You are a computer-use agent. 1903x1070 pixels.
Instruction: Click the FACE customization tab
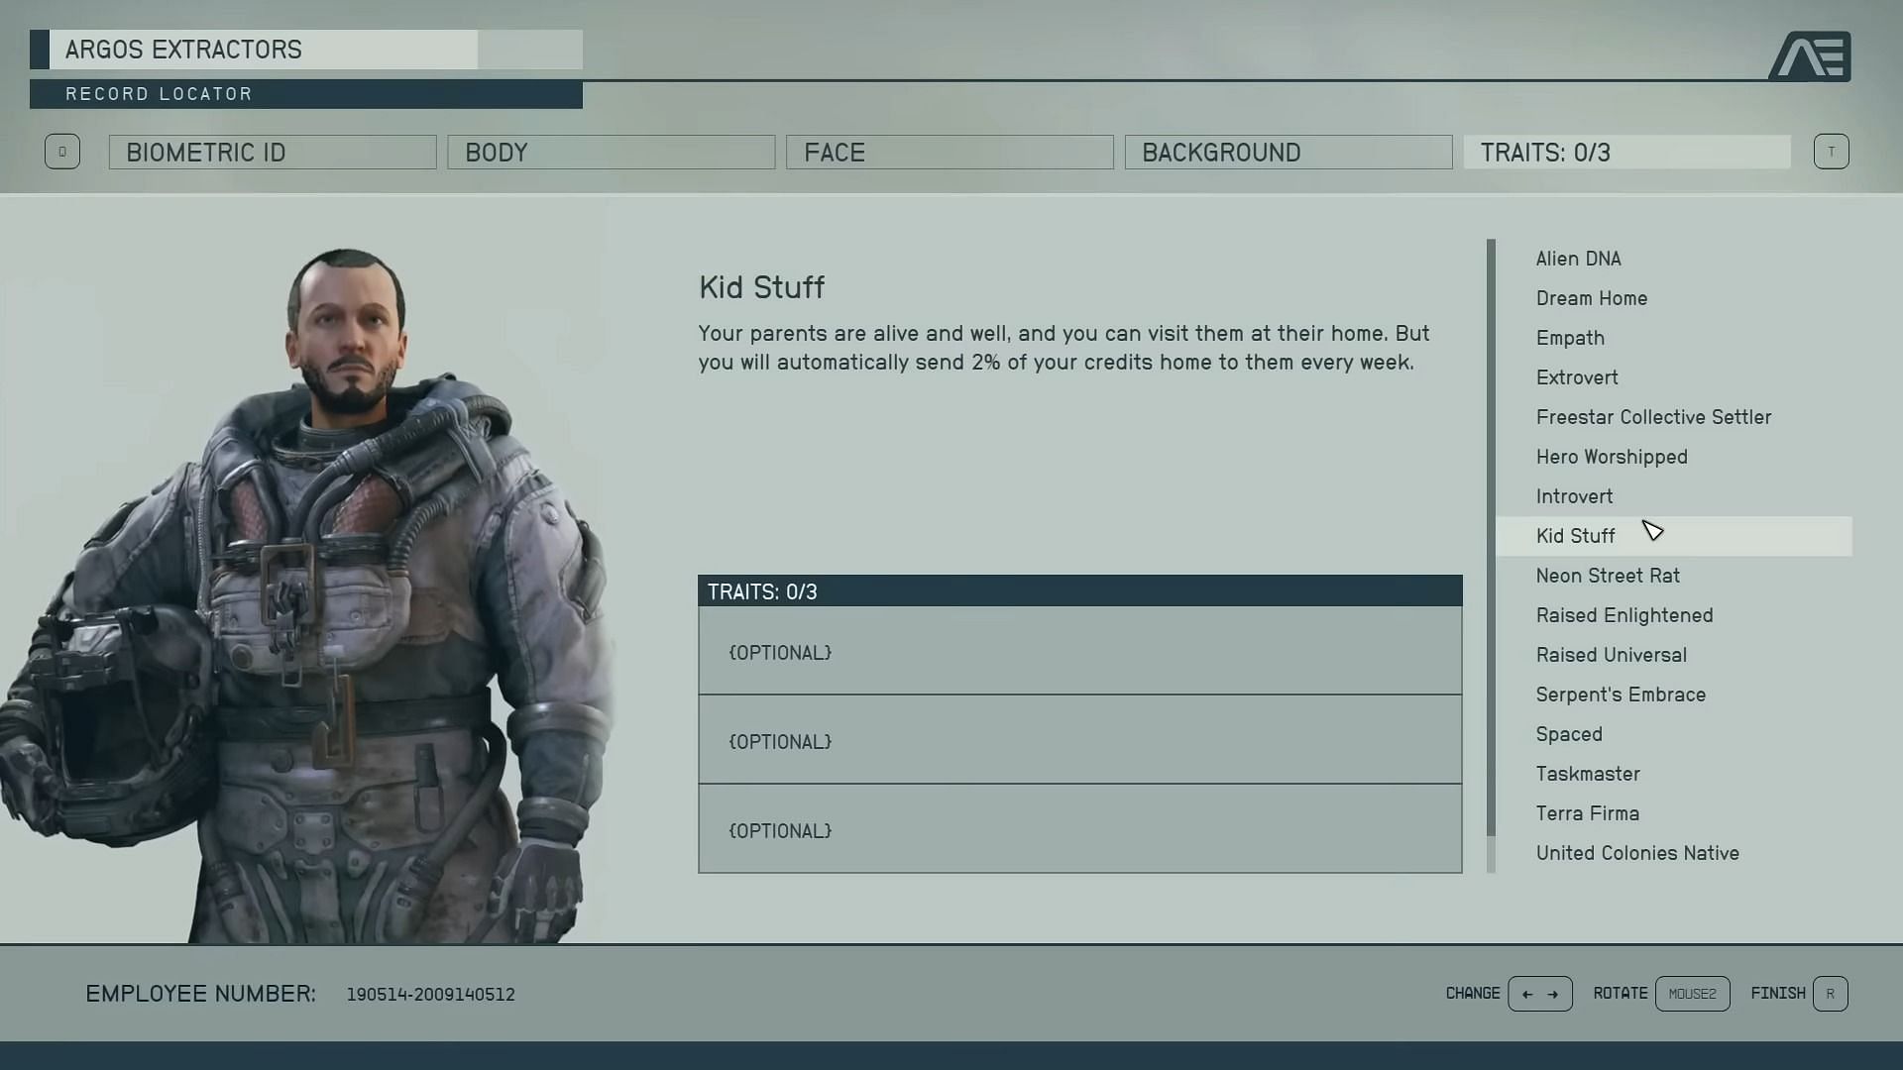(951, 152)
